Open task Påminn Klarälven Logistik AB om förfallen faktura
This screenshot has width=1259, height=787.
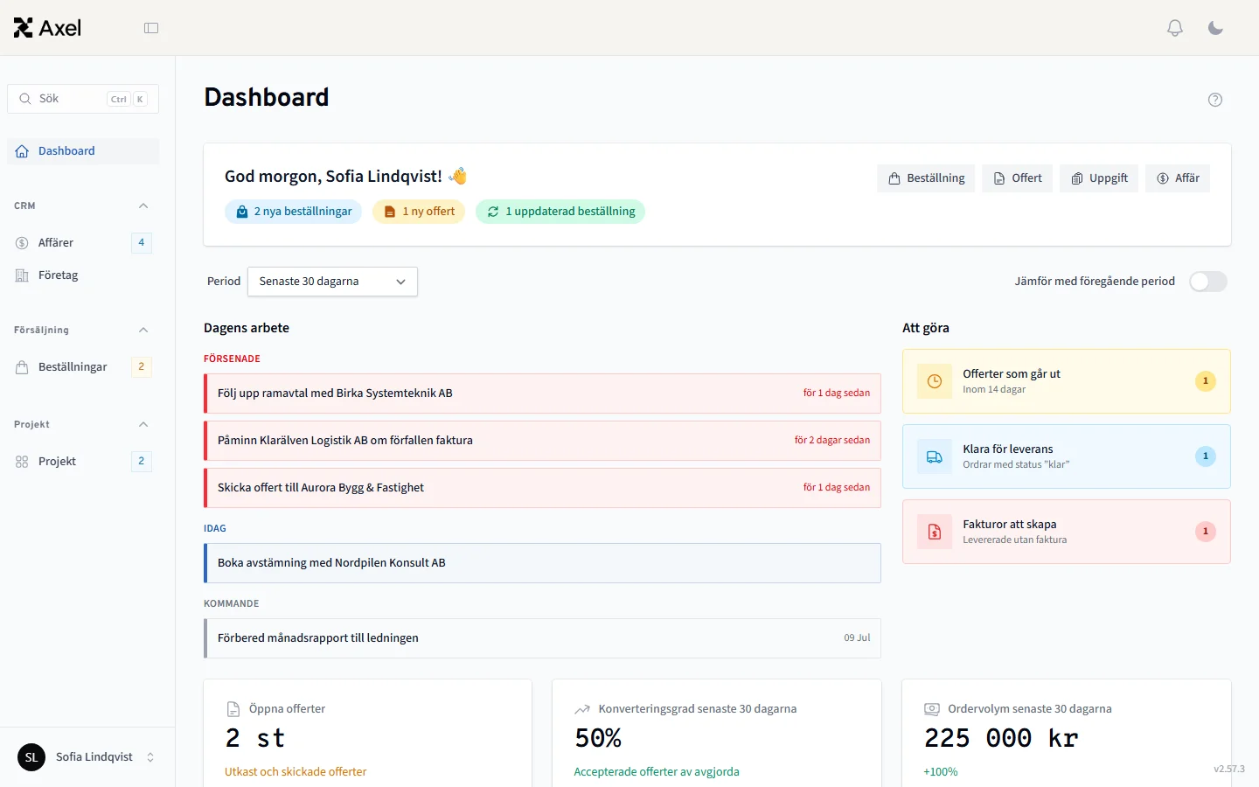[542, 441]
